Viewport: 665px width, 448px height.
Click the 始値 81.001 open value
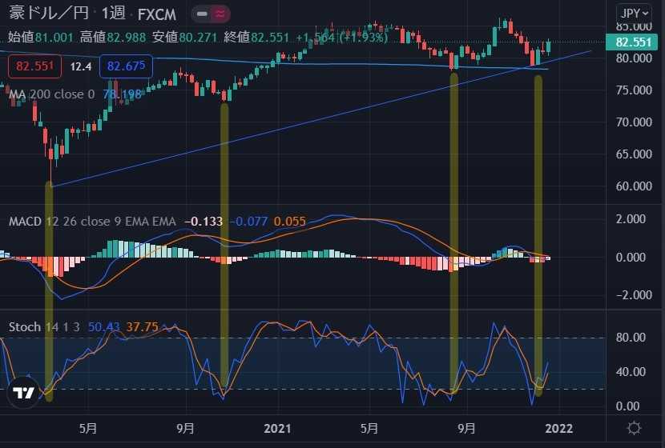click(41, 38)
